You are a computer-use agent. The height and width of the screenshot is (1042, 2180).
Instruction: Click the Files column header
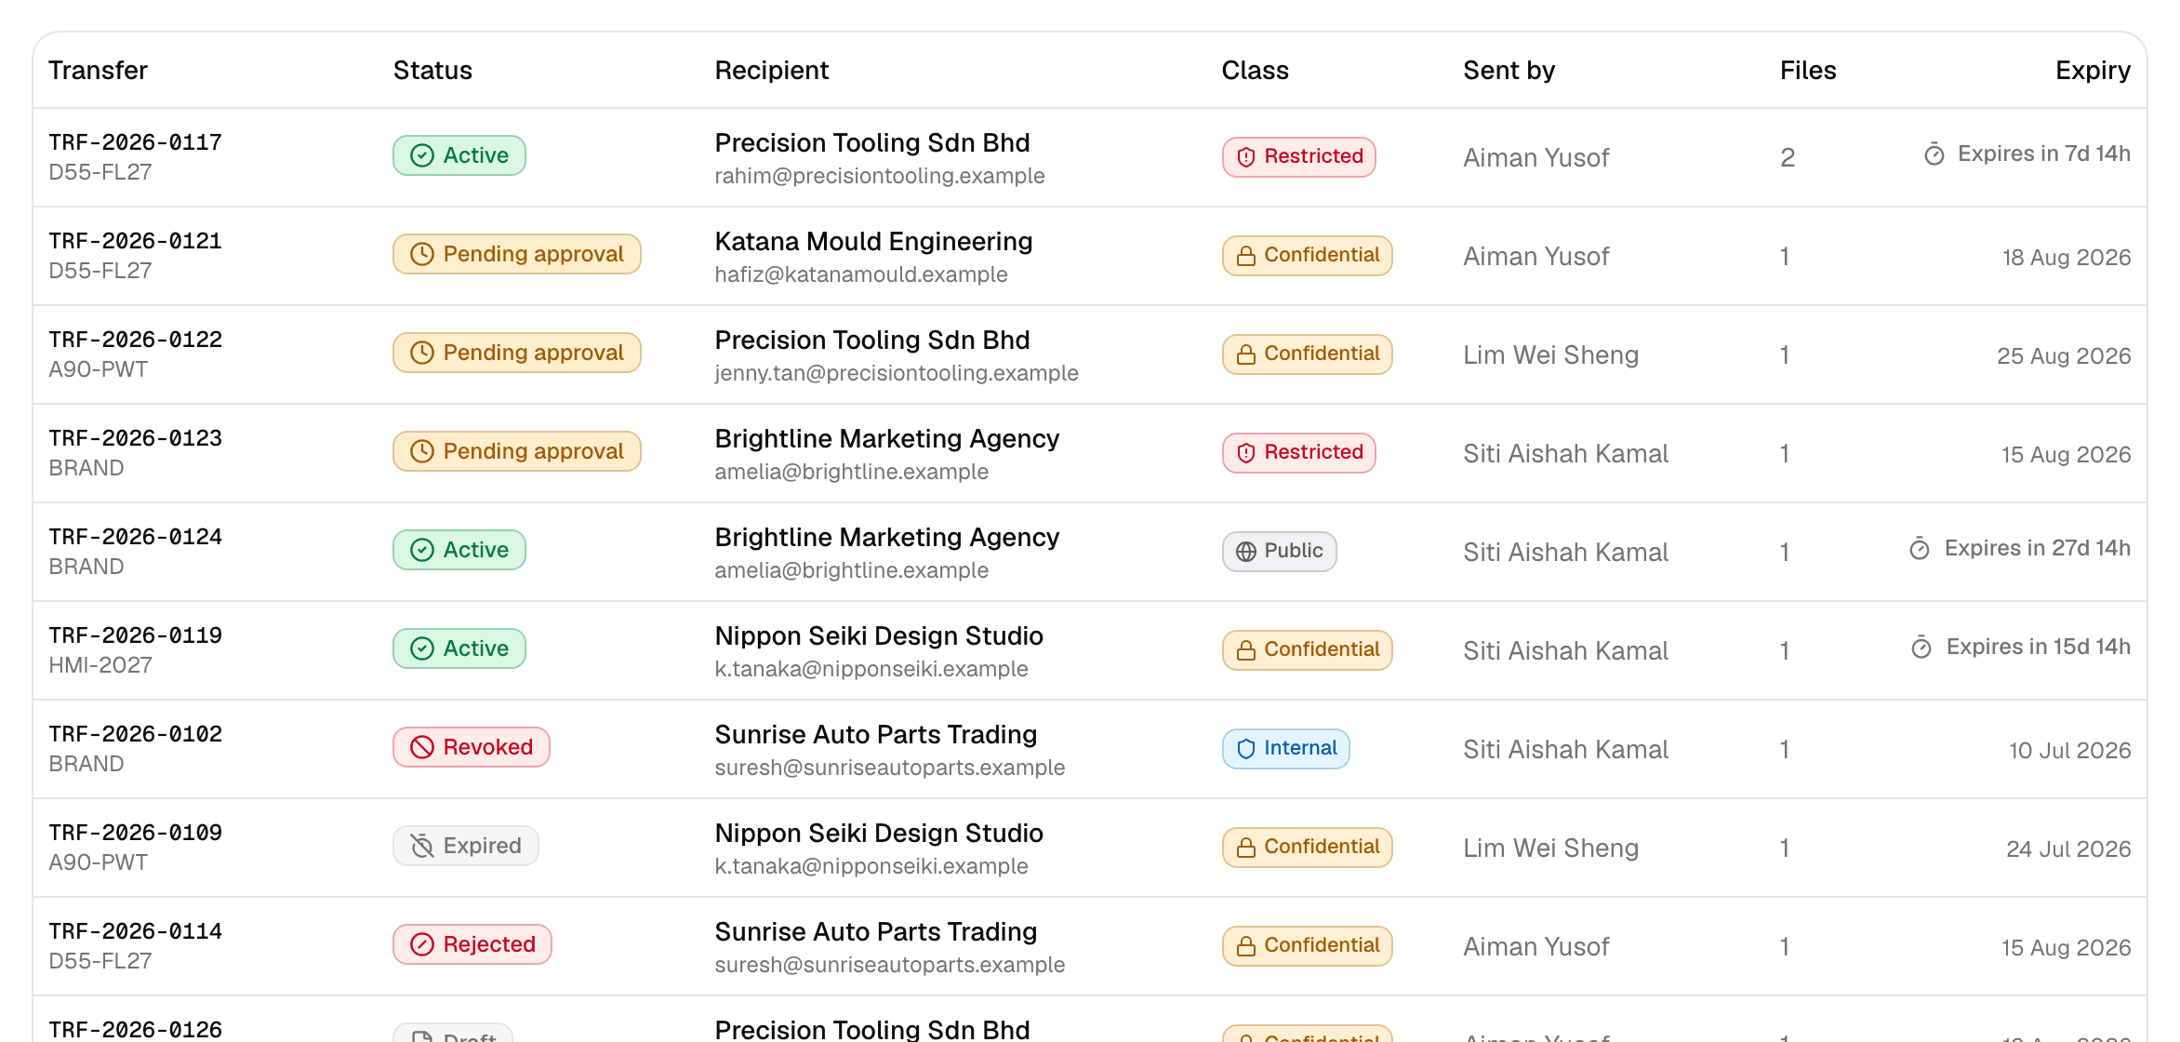tap(1808, 71)
